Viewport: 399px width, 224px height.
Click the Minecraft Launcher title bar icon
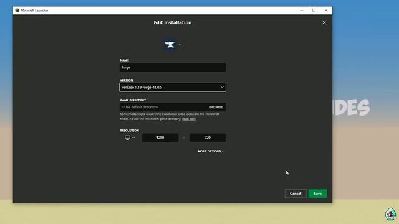click(17, 11)
